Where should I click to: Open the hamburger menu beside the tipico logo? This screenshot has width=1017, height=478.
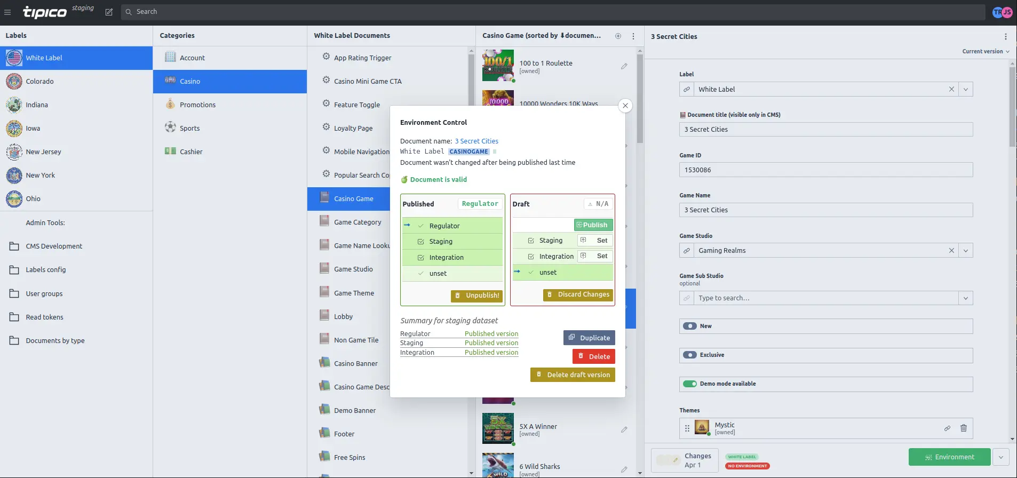(7, 12)
